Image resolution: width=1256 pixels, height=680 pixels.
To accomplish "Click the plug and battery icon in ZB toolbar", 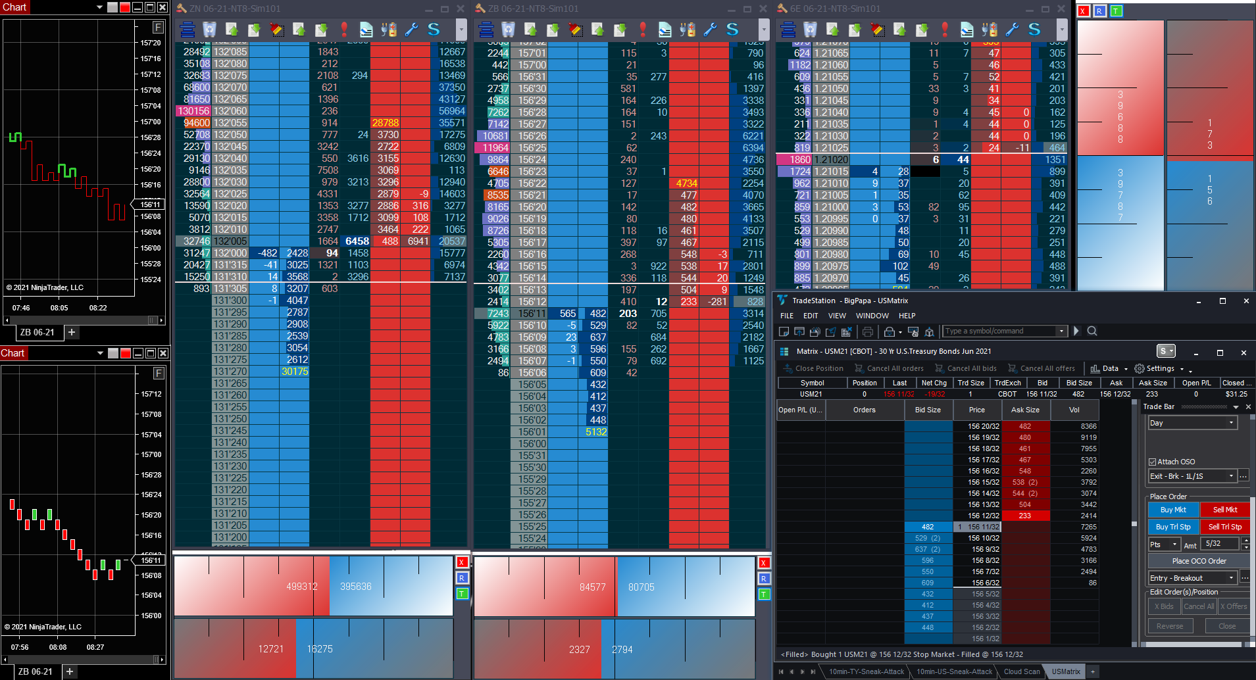I will (x=688, y=30).
